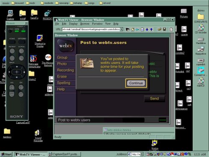Click the remote's down arrow on the direction pad

point(17,77)
